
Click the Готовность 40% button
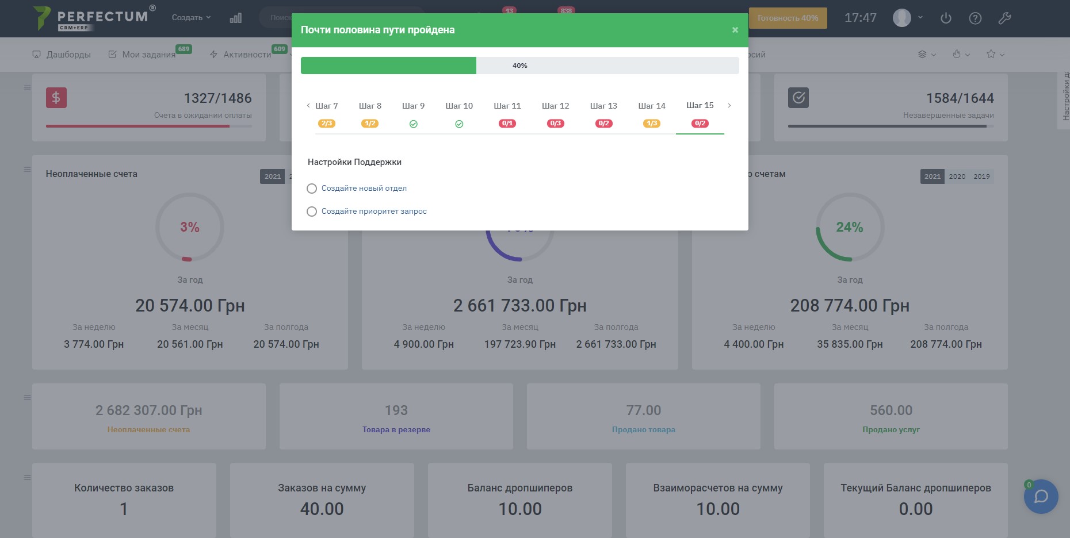[x=788, y=18]
